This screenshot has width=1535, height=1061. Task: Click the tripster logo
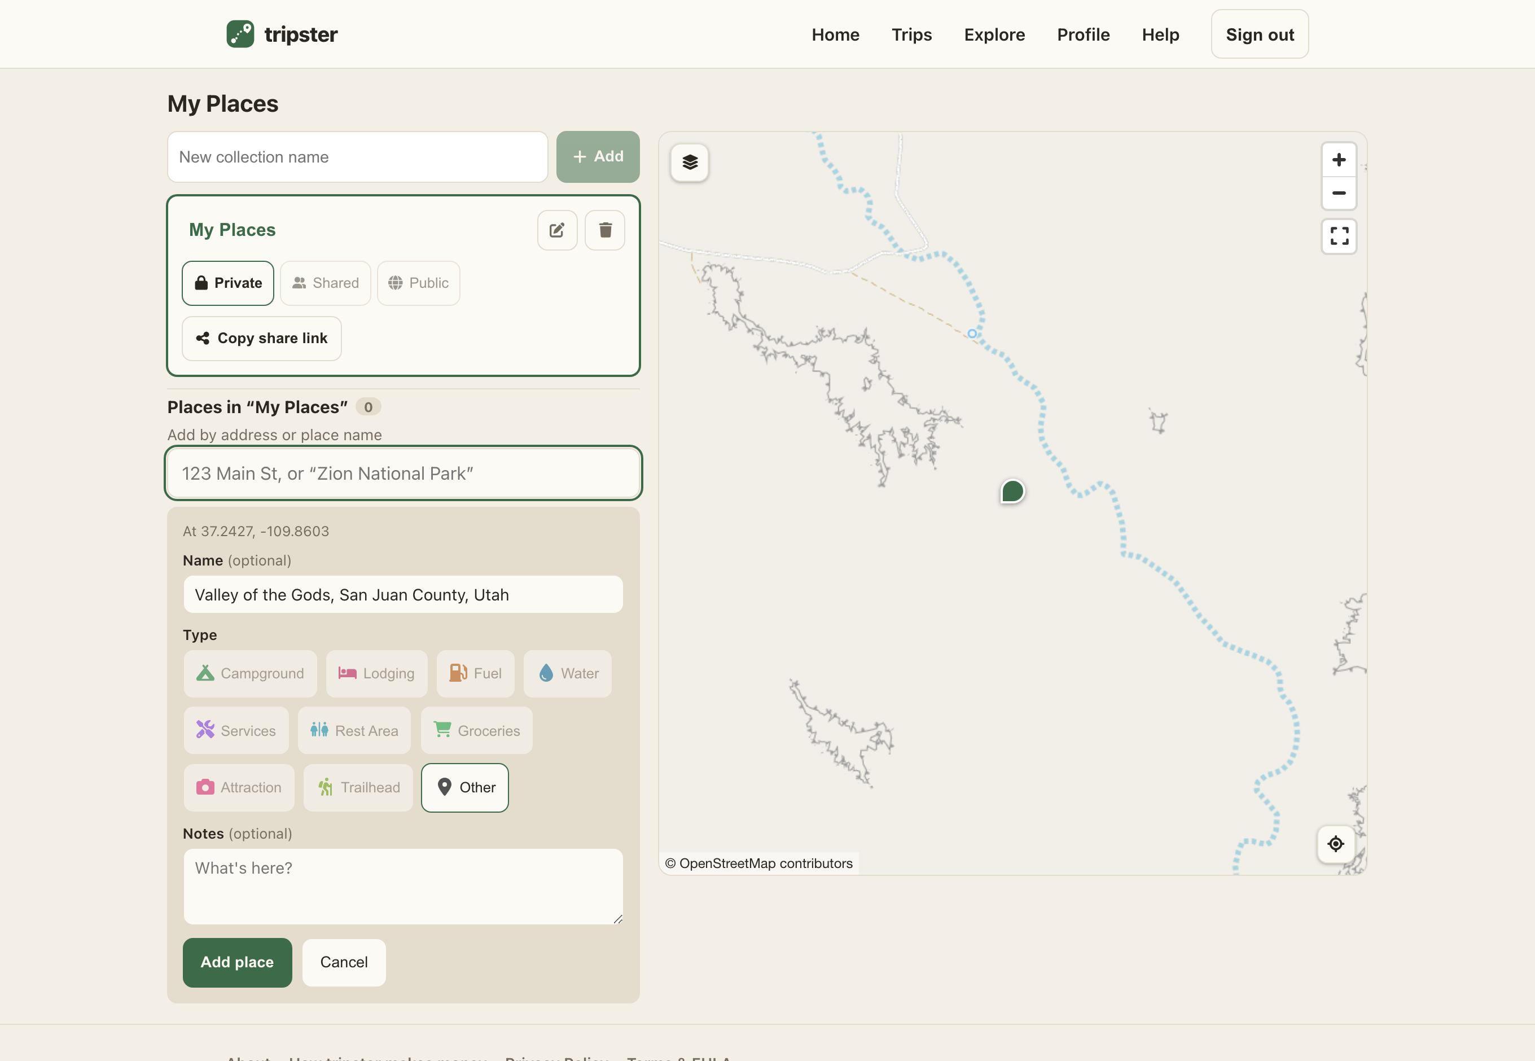tap(282, 34)
